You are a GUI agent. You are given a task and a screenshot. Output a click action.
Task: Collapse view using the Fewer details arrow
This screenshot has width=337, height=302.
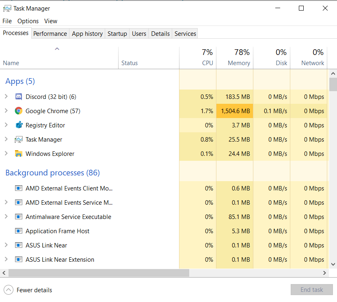click(8, 290)
